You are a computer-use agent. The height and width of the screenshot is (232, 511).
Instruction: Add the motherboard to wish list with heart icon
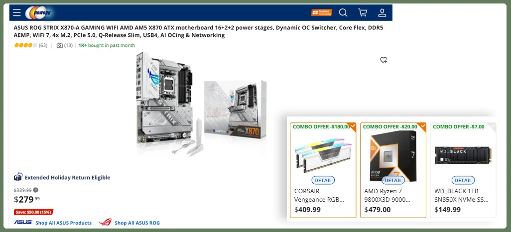(x=383, y=60)
